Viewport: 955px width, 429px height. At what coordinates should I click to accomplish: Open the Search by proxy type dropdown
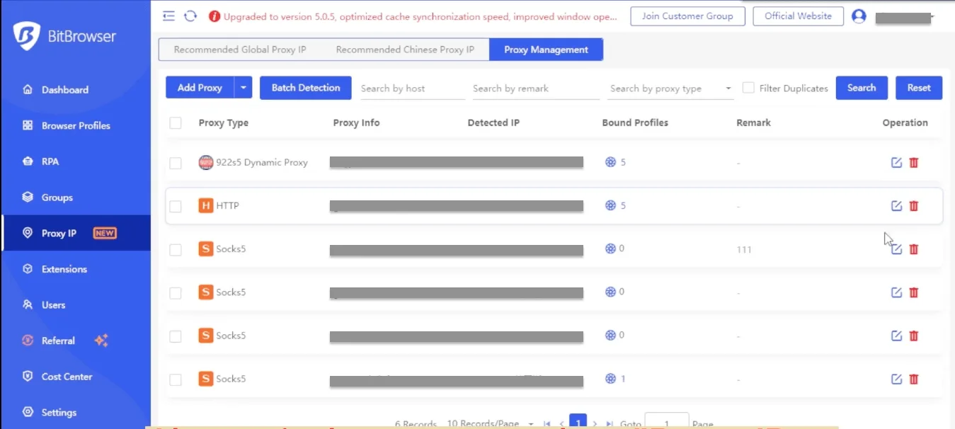670,88
